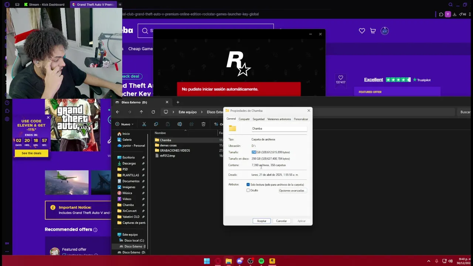The image size is (473, 266).
Task: Refresh the File Explorer view
Action: 153,112
